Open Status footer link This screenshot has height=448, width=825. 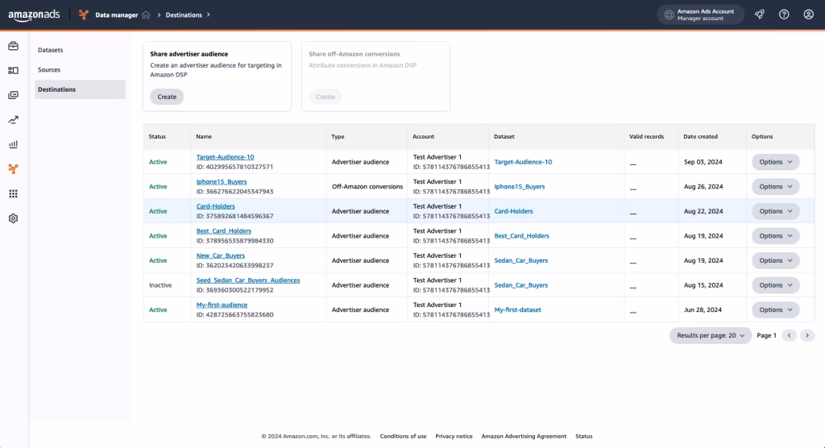click(583, 437)
